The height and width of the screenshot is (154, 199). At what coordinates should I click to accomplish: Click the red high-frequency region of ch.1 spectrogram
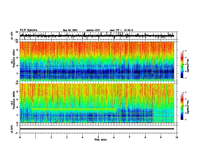[x=97, y=48]
